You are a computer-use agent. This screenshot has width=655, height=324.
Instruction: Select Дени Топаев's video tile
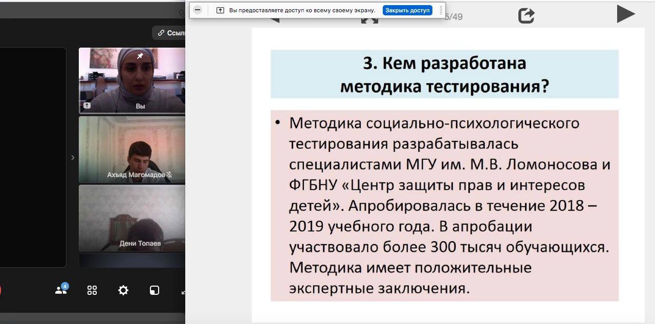132,218
